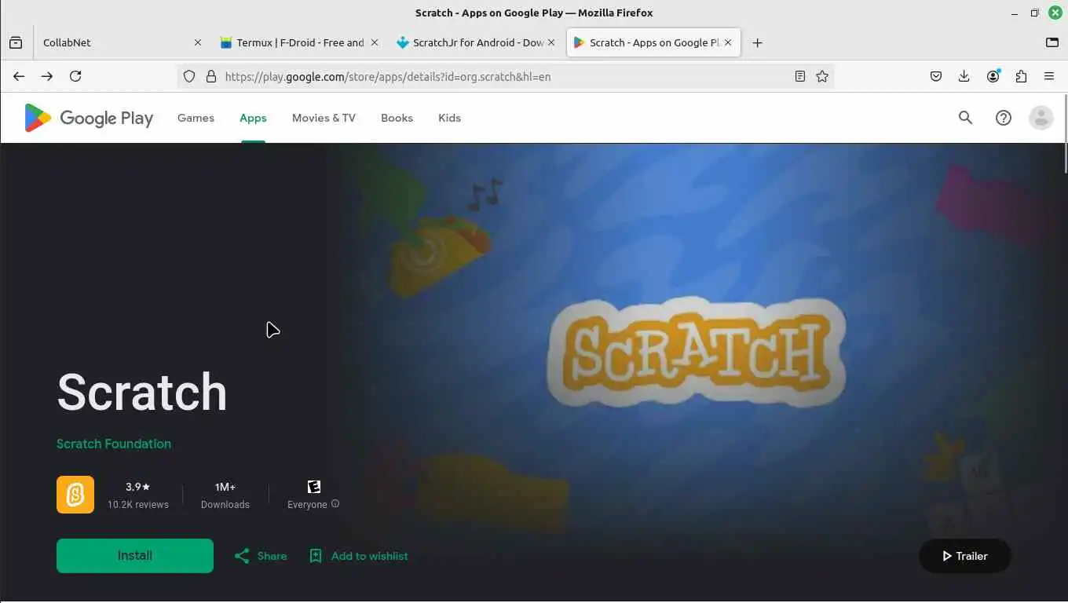Bookmark this page with the star
Image resolution: width=1068 pixels, height=603 pixels.
[x=822, y=76]
